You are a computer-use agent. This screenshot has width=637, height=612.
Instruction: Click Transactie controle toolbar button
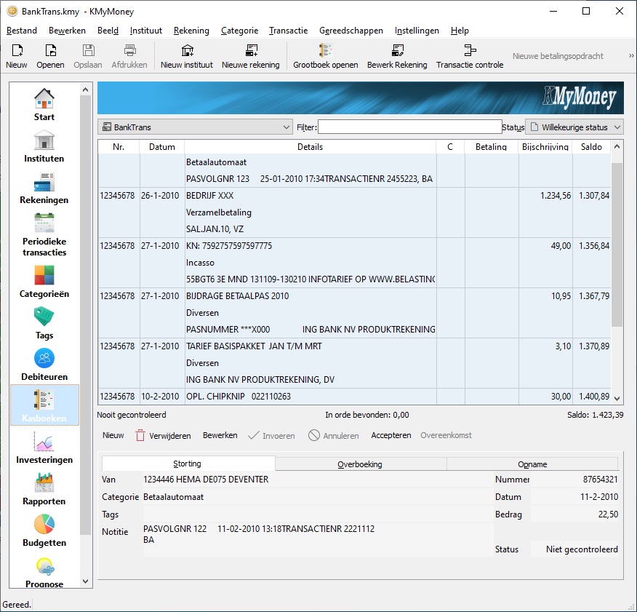click(470, 56)
